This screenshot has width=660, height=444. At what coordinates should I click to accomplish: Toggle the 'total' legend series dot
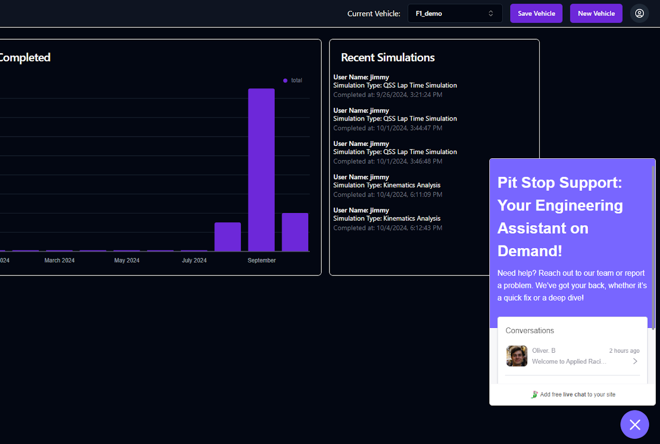285,80
